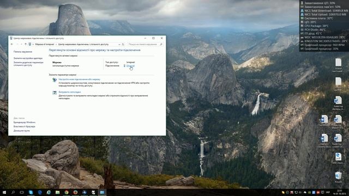Go up one level with the Up arrow

(x=26, y=44)
